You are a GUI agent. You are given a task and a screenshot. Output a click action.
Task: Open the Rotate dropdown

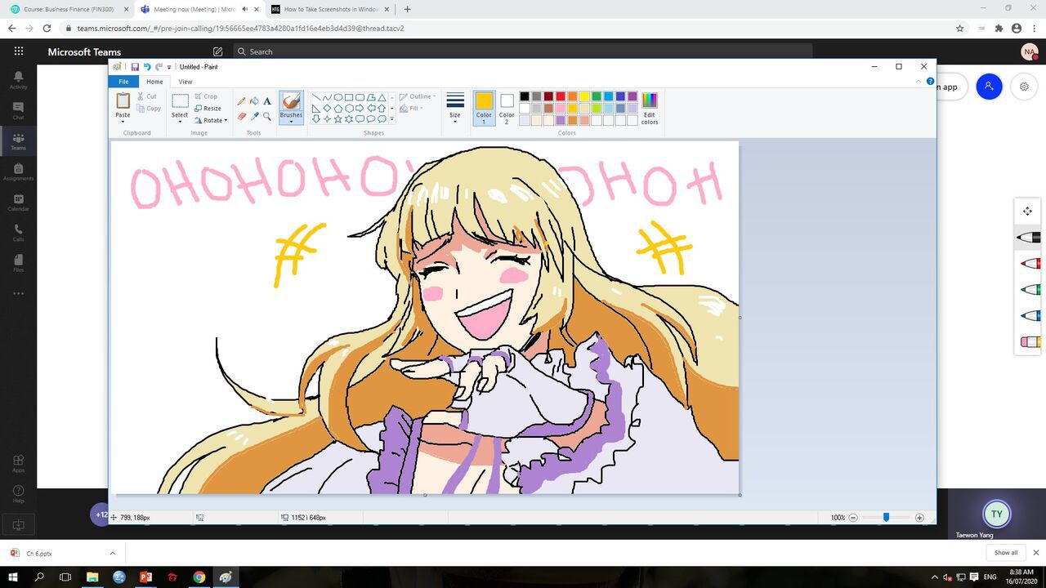coord(211,120)
